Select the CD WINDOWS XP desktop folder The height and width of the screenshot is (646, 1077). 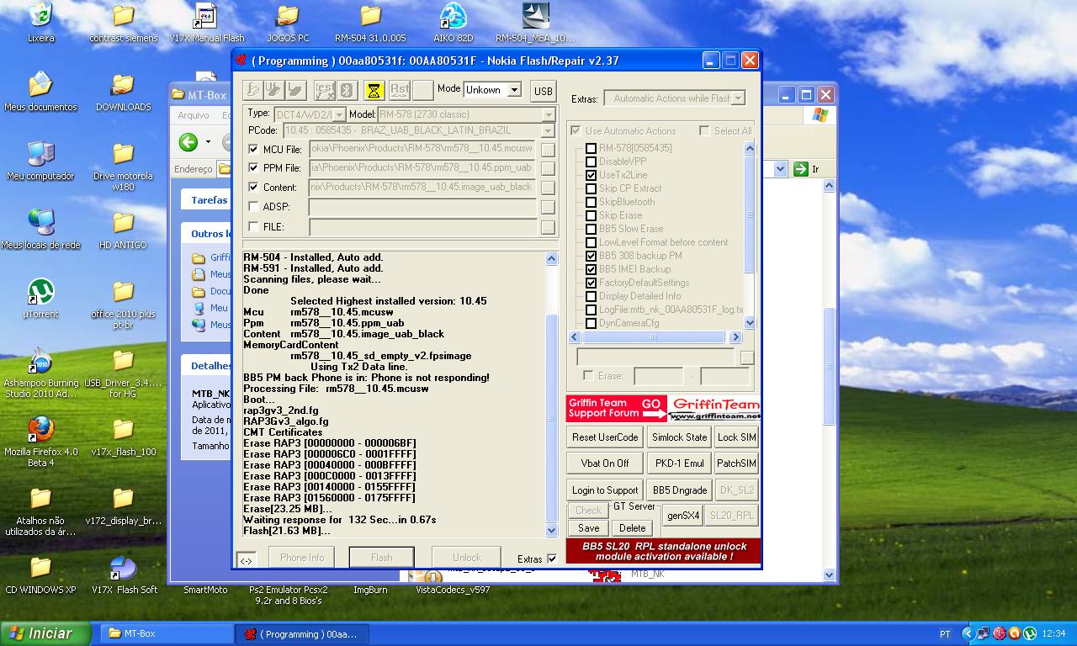pos(40,575)
